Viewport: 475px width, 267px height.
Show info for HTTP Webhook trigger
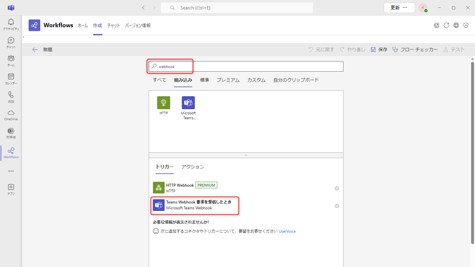[x=337, y=188]
